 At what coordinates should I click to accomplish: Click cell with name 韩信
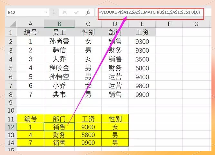(59, 50)
